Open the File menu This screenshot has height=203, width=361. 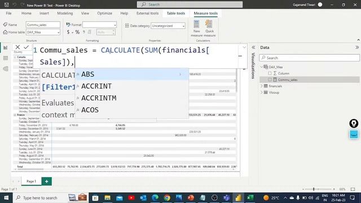coord(8,14)
